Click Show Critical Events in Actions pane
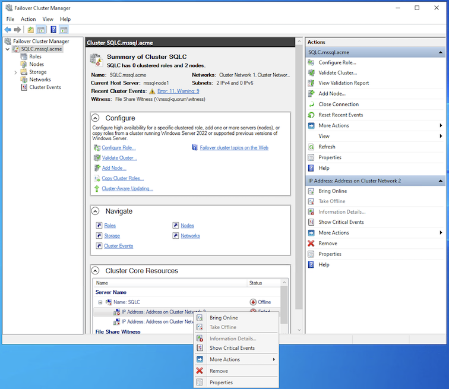Viewport: 449px width, 389px height. (x=341, y=222)
